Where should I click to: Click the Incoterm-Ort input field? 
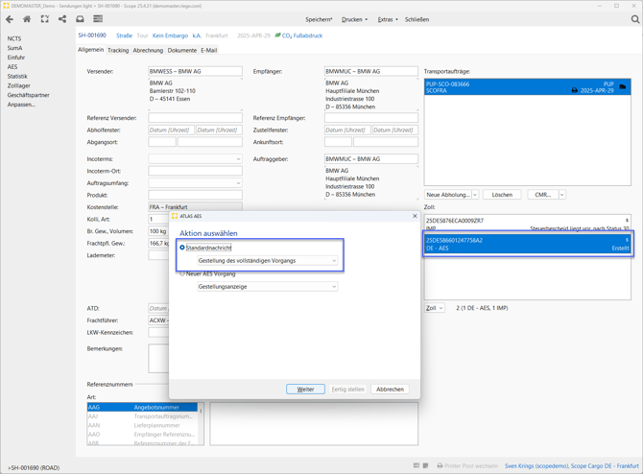pyautogui.click(x=195, y=171)
